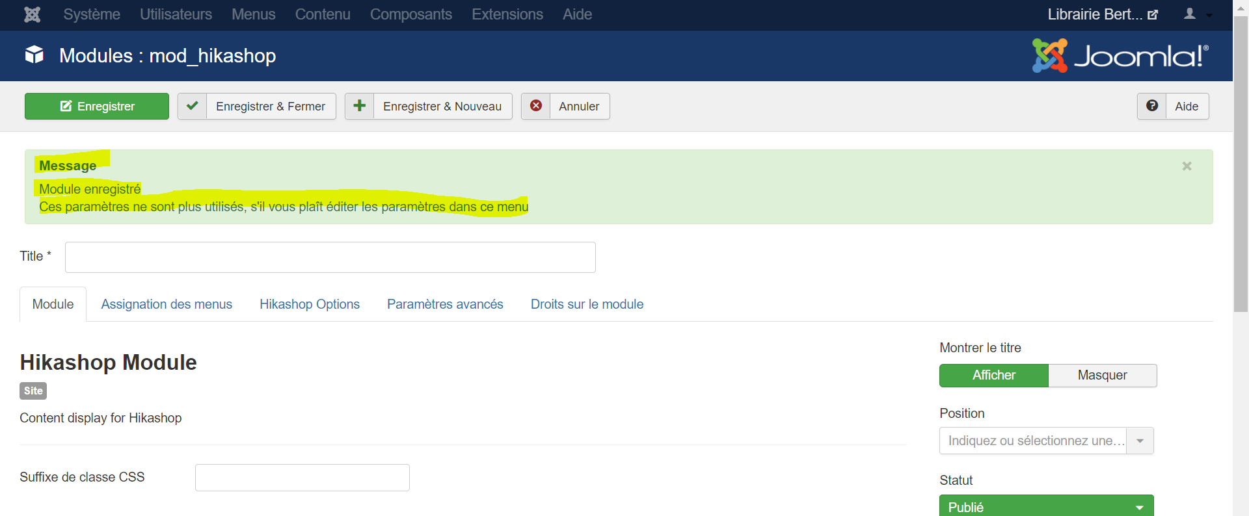Click Enregistrer & Fermer button
Viewport: 1249px width, 516px height.
pos(257,106)
